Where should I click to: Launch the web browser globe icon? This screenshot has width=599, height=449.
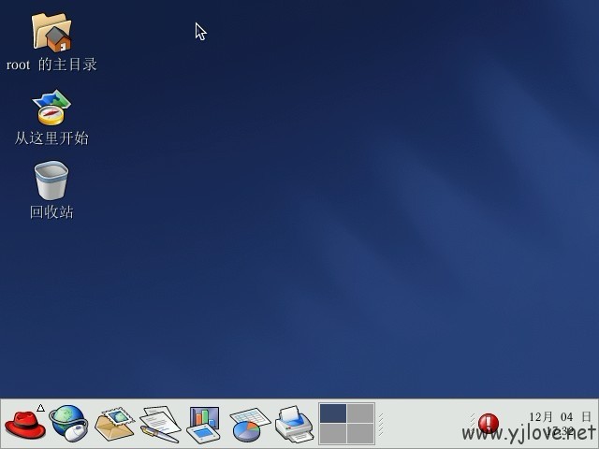[68, 423]
